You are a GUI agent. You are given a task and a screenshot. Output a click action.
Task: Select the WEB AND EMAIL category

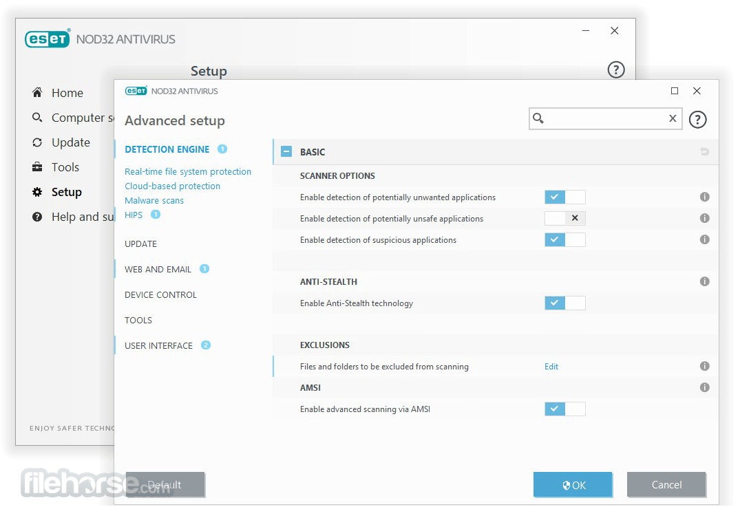(158, 270)
